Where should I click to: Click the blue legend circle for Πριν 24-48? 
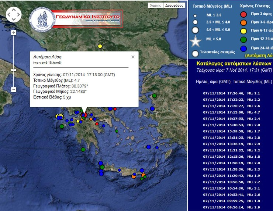pos(243,48)
